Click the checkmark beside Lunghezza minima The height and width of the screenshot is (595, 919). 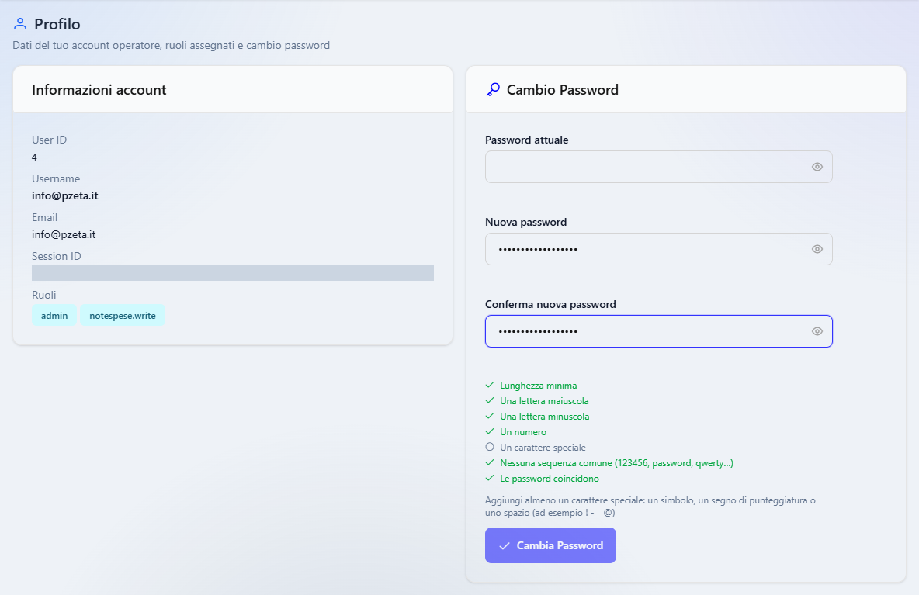pos(490,385)
